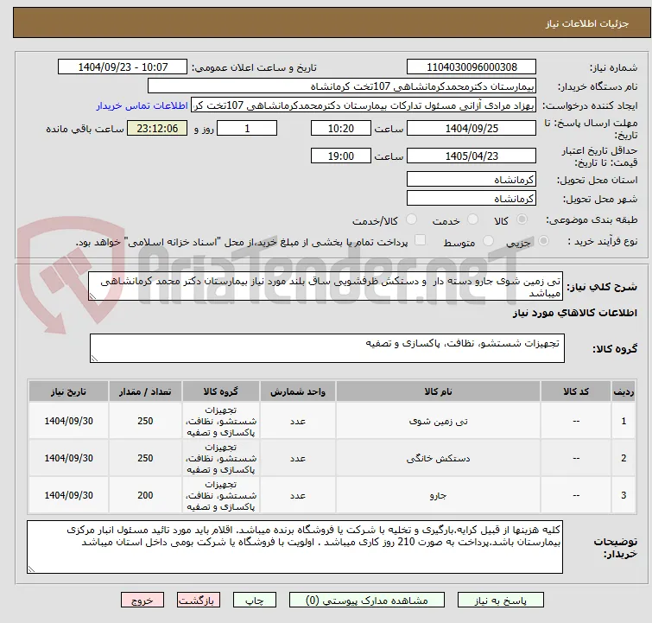Viewport: 652px width, 623px height.
Task: Click the چاپ print button
Action: coord(255,601)
